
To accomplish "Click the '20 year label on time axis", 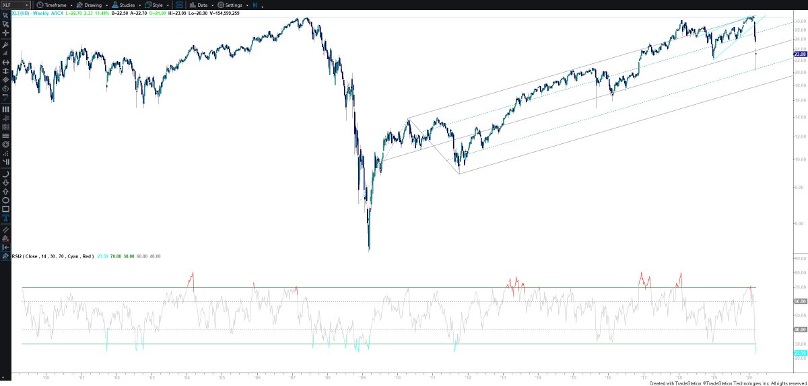I will 749,378.
